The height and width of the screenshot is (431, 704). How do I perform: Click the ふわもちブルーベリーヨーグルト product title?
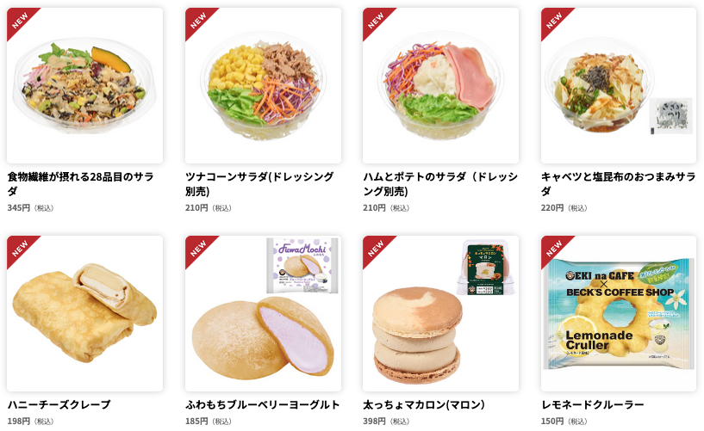(x=263, y=404)
